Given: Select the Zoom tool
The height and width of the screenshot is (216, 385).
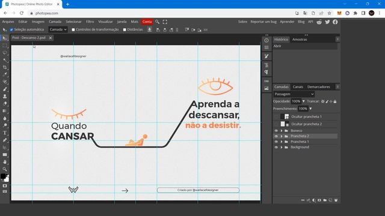Looking at the screenshot, I should (5, 169).
